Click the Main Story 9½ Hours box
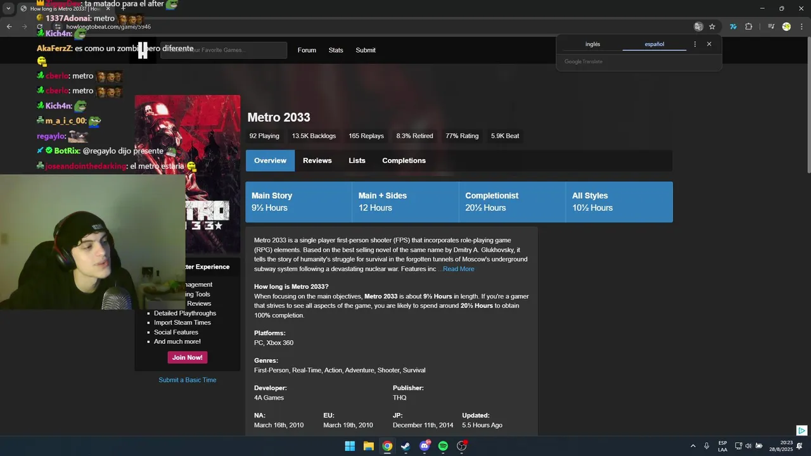This screenshot has width=811, height=456. click(x=298, y=202)
